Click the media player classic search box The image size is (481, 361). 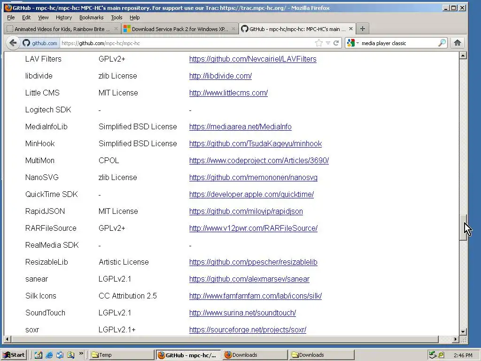tap(399, 43)
